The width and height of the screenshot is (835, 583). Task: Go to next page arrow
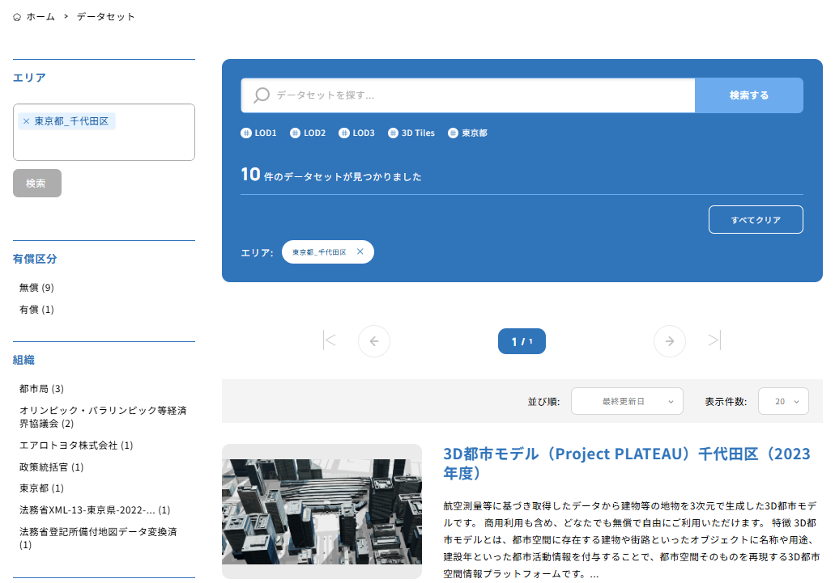[670, 341]
